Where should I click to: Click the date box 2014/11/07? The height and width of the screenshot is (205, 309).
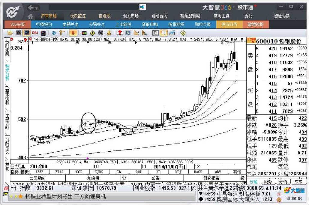point(170,167)
